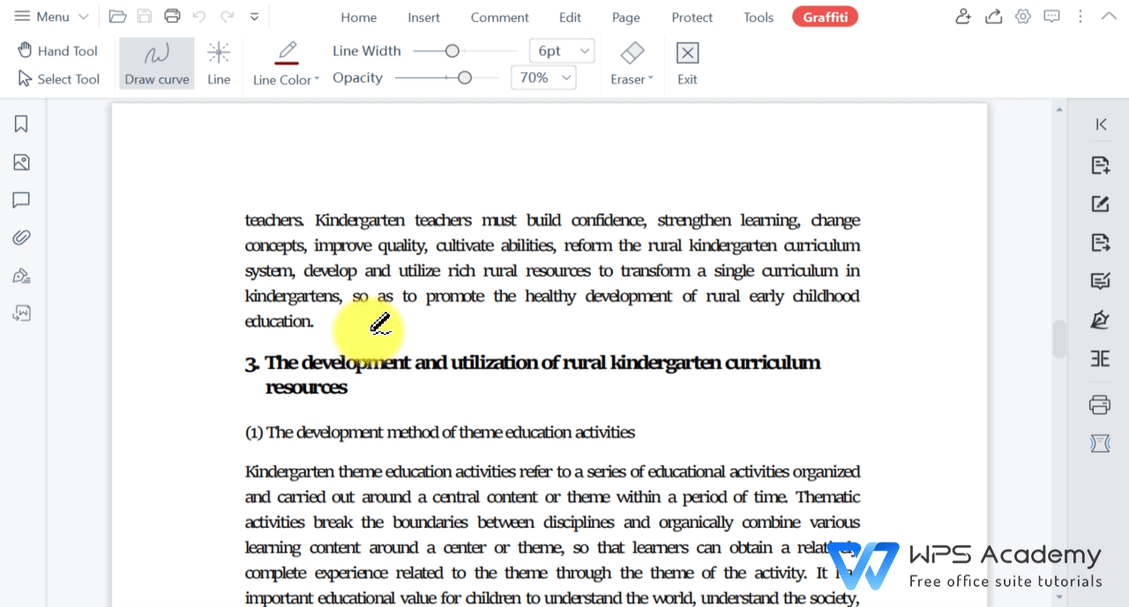Viewport: 1129px width, 607px height.
Task: Select the Line graffiti tool
Action: click(218, 63)
